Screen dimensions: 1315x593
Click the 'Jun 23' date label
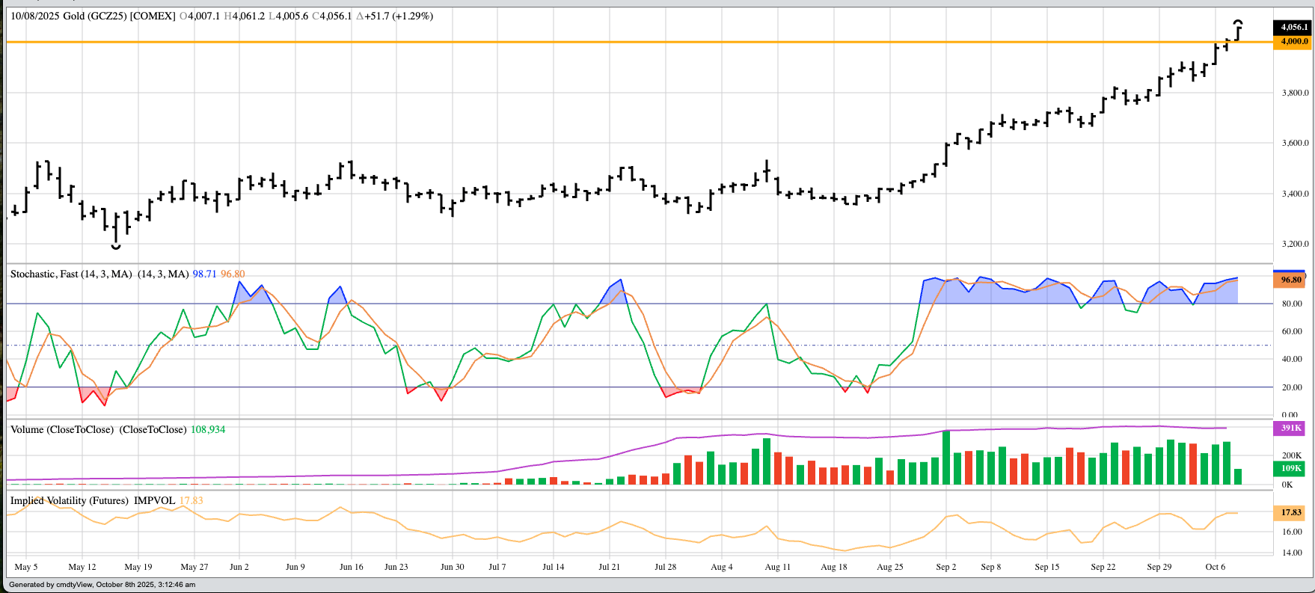396,567
